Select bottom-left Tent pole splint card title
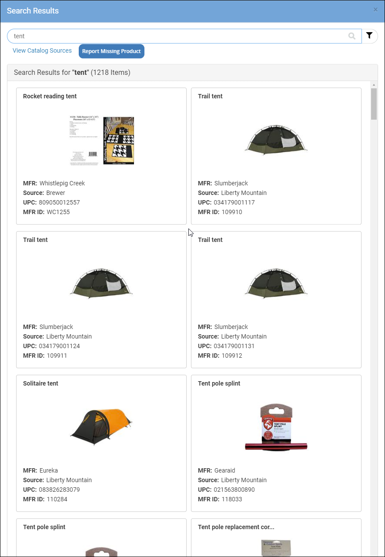The width and height of the screenshot is (385, 557). point(44,527)
